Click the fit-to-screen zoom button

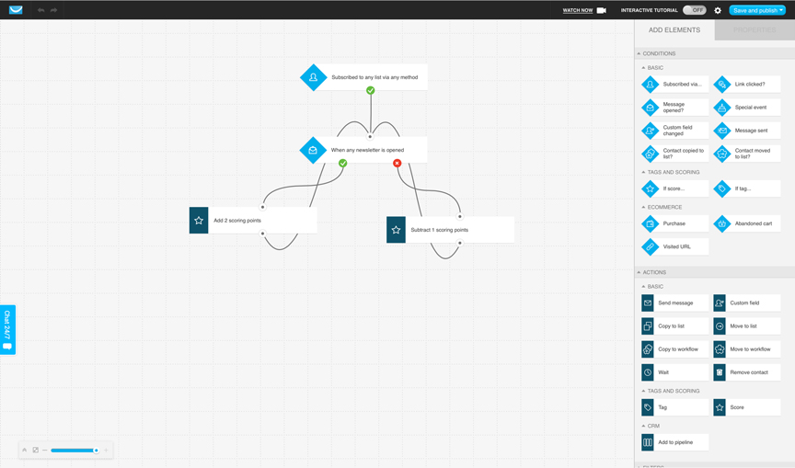click(x=36, y=450)
